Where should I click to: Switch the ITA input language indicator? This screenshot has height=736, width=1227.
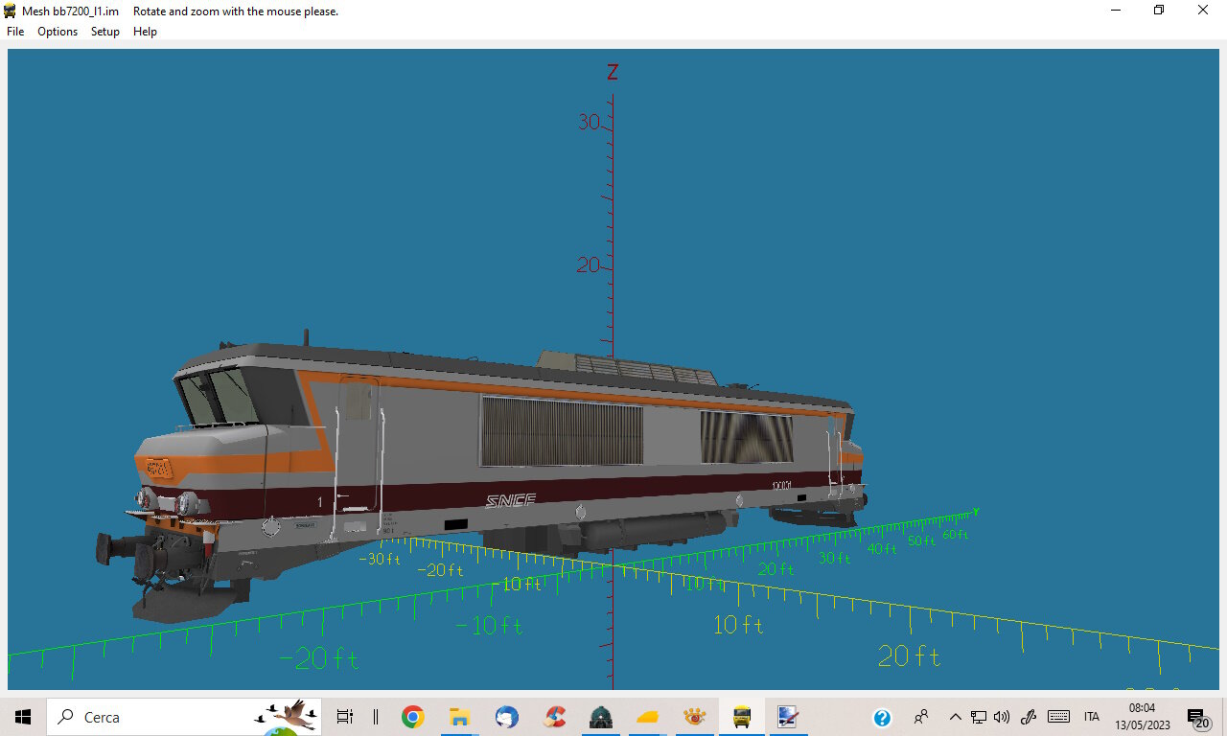pos(1092,717)
